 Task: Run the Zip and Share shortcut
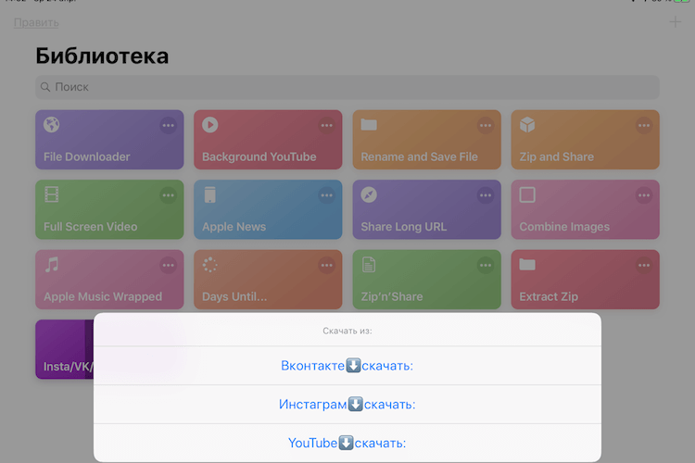coord(585,140)
